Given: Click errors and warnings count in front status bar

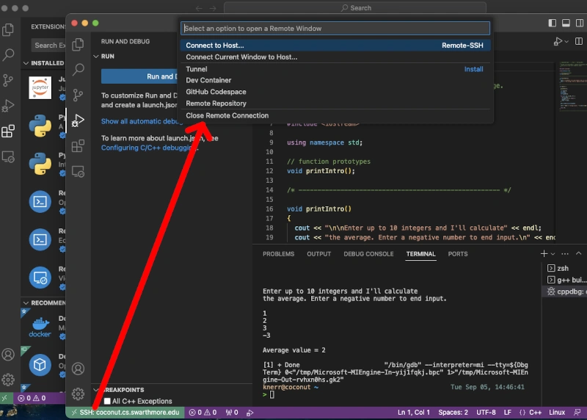Looking at the screenshot, I should click(203, 413).
